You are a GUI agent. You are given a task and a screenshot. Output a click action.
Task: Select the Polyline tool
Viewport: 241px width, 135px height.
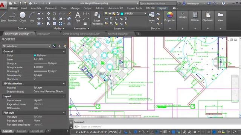coord(12,17)
